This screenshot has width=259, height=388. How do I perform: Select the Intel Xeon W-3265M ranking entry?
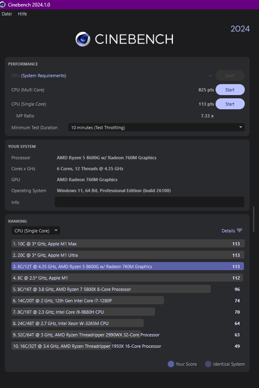pos(78,323)
